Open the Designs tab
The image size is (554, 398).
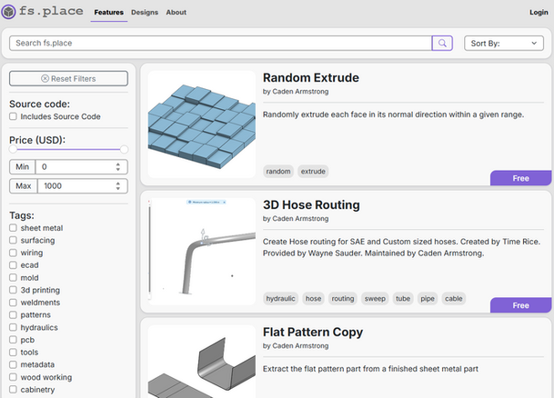(145, 13)
